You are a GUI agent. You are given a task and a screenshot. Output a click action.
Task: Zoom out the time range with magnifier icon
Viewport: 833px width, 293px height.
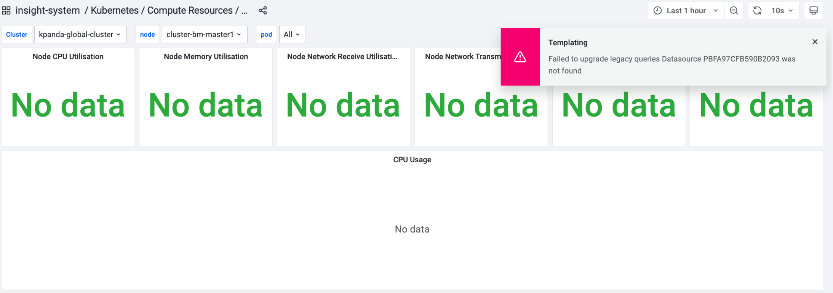(x=734, y=10)
